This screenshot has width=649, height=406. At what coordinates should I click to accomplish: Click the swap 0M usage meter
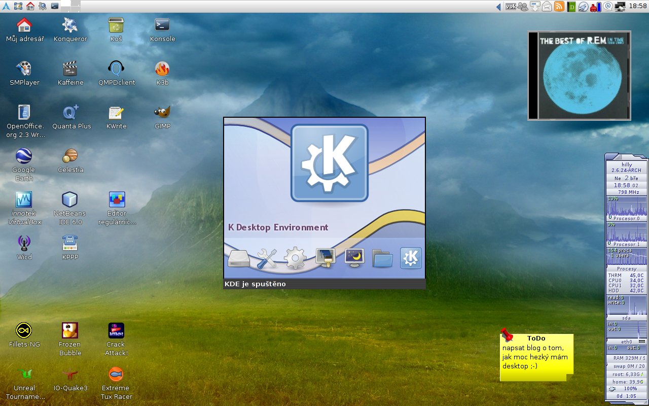627,366
